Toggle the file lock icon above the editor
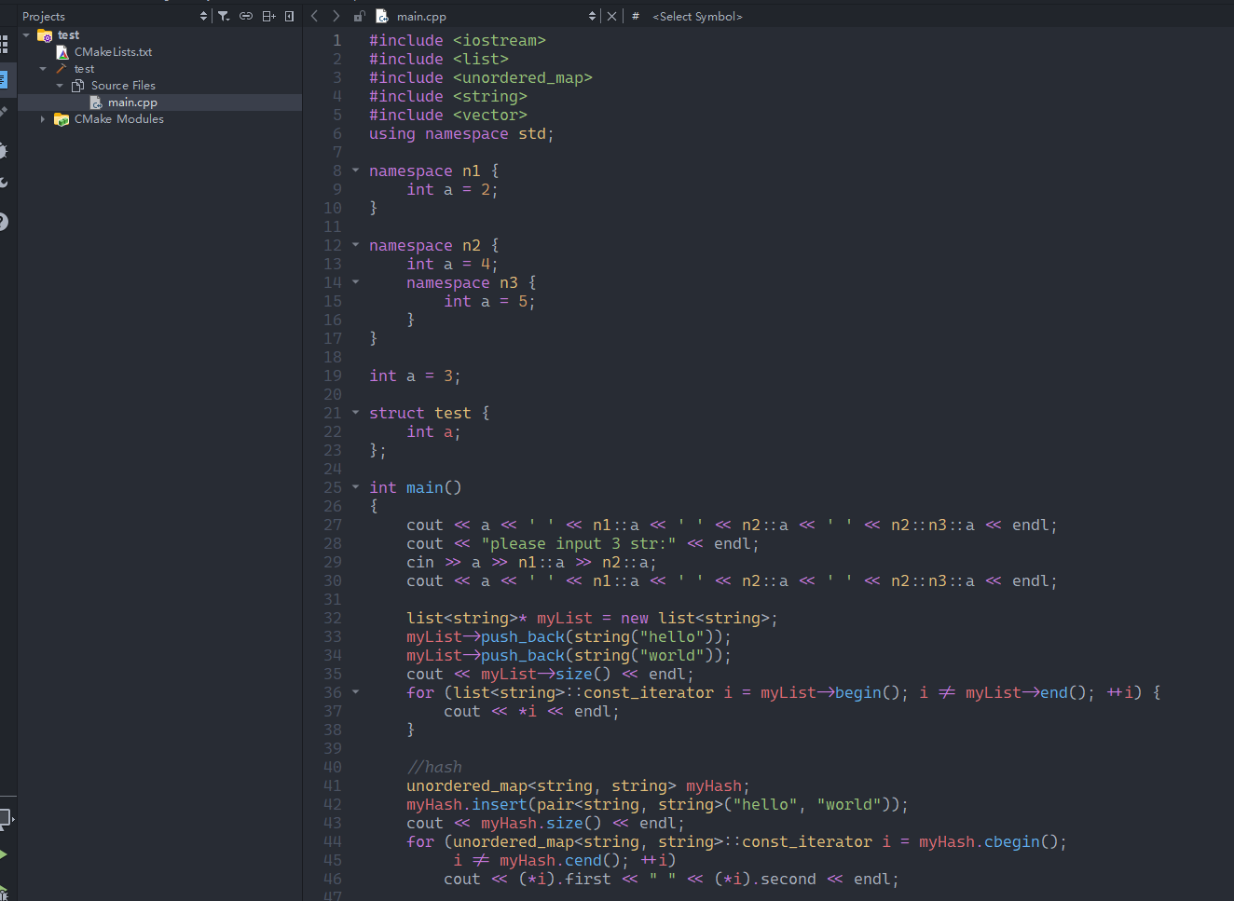Screen dimensions: 1234x901 pos(360,16)
